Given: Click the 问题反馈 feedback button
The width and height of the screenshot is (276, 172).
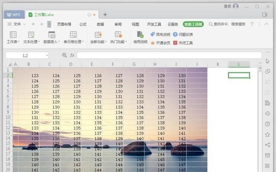Looking at the screenshot, I should click(183, 35).
